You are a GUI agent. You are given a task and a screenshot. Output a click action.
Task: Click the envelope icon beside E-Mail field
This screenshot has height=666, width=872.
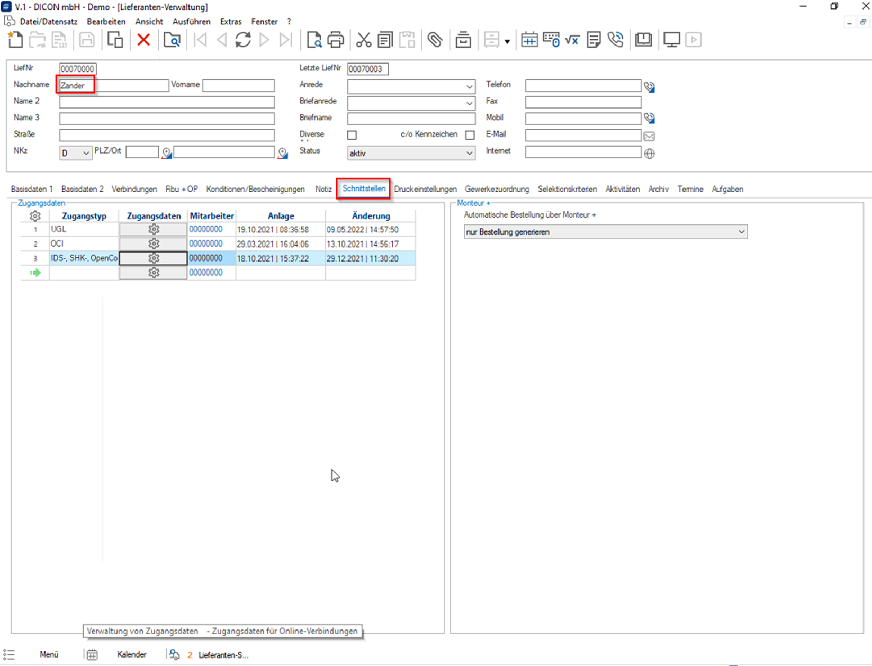point(649,137)
